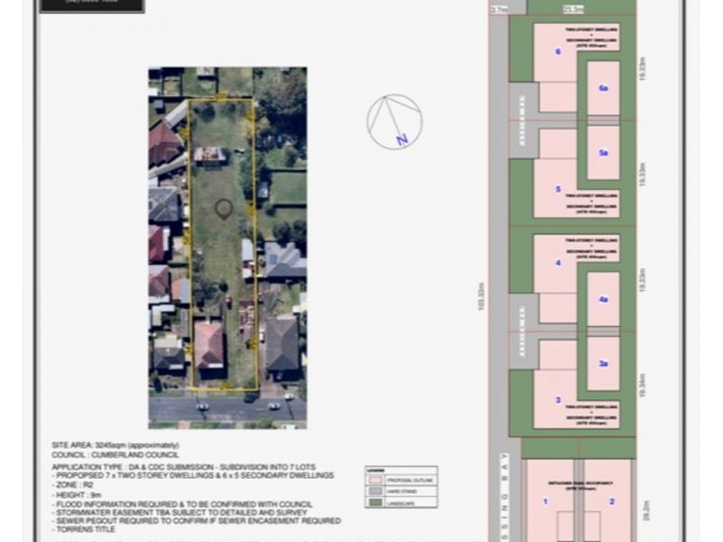This screenshot has height=542, width=723.
Task: Click the green Landscape legend swatch
Action: pos(373,502)
